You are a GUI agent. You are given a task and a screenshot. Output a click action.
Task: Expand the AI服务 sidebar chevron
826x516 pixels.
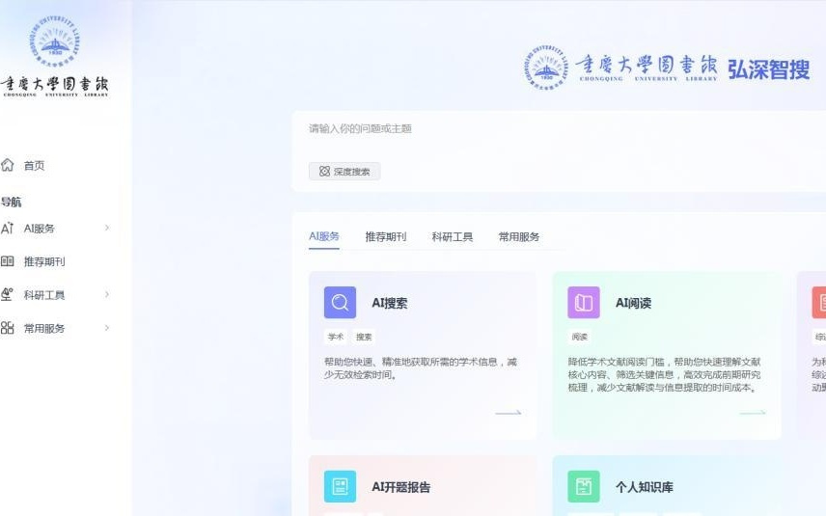click(x=107, y=228)
